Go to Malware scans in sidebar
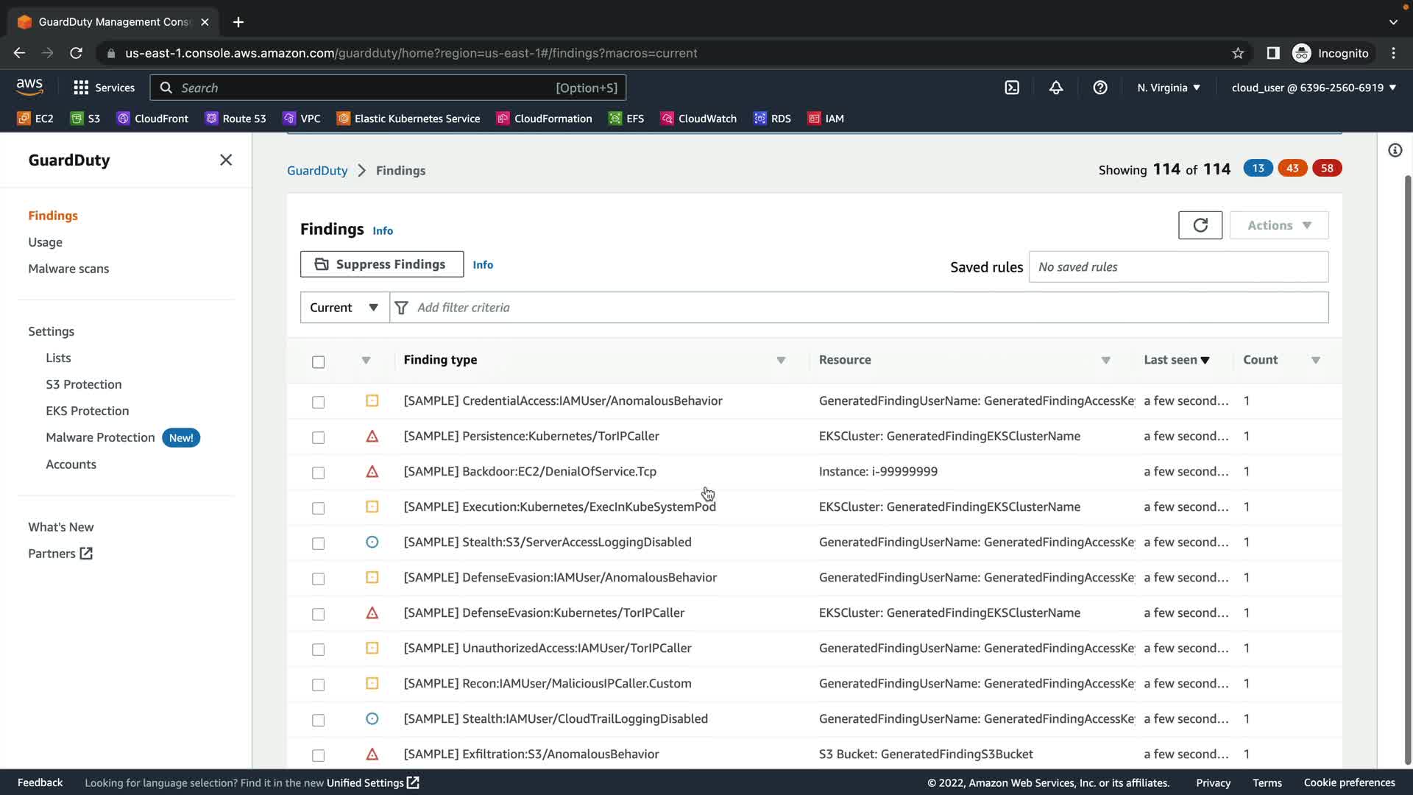This screenshot has height=795, width=1413. point(68,269)
